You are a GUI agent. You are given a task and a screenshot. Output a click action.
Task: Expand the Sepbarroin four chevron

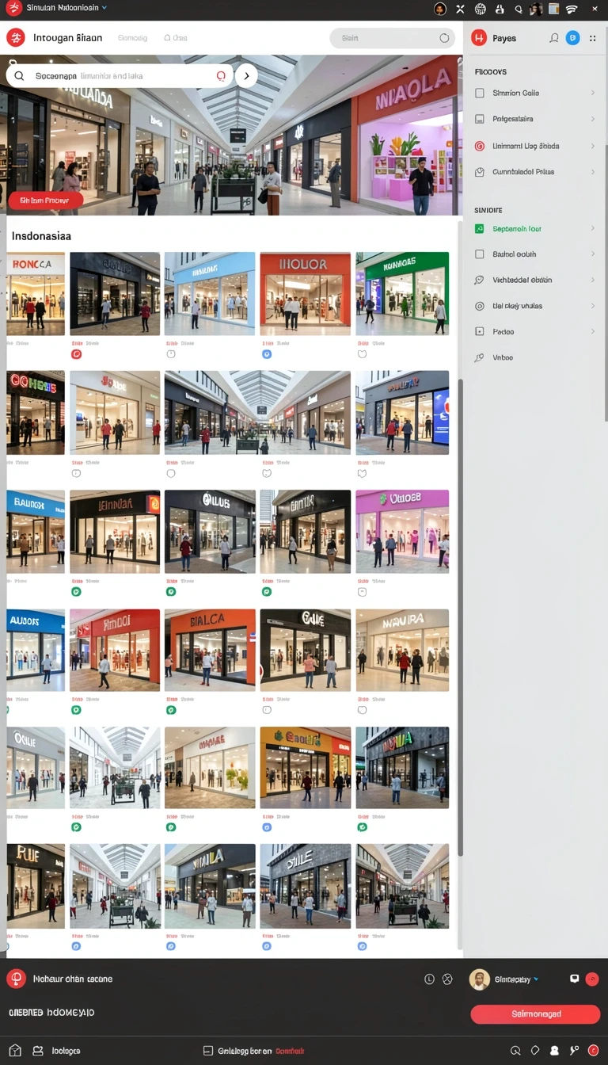(x=593, y=229)
